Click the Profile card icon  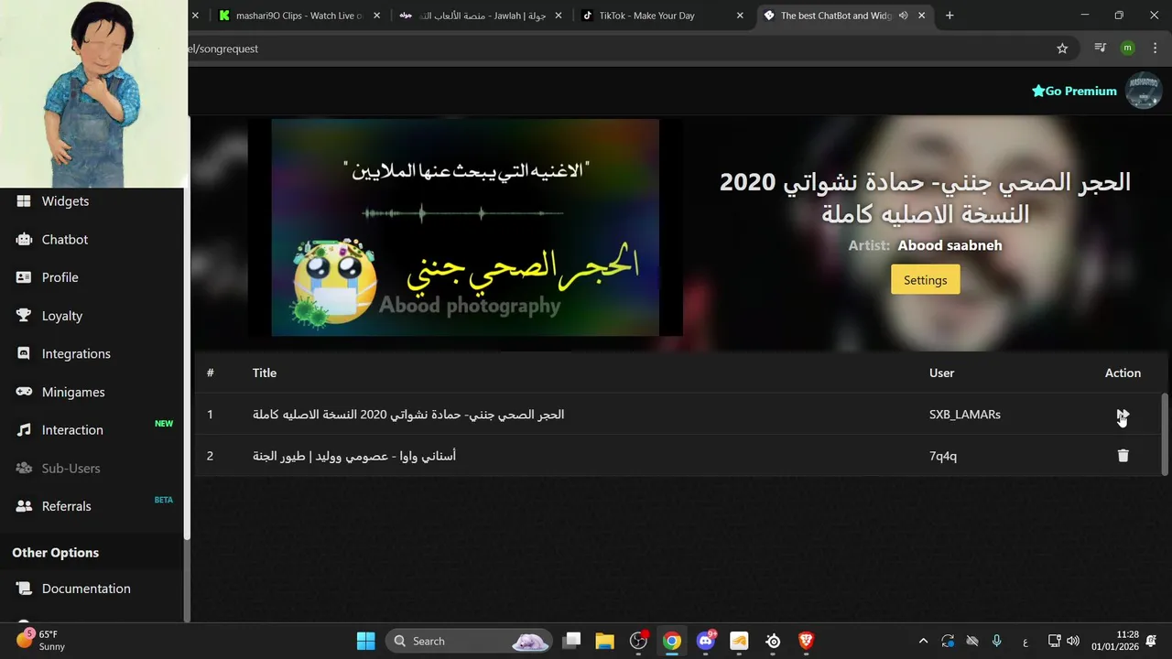pos(24,277)
